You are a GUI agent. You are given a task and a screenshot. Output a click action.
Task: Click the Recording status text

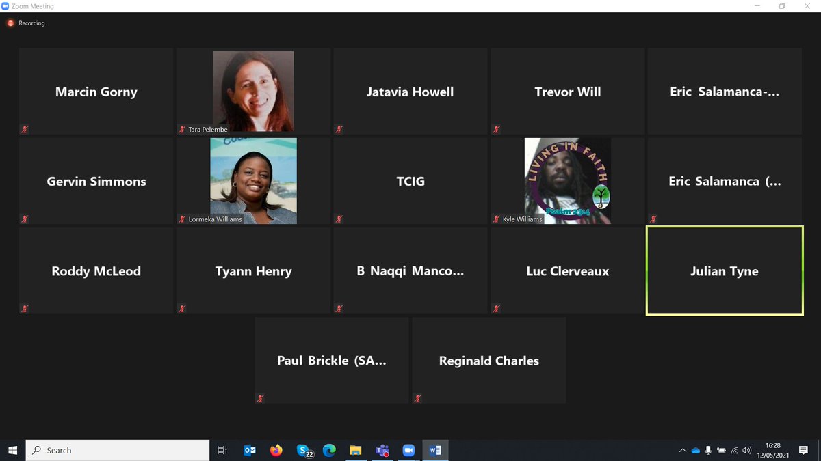coord(31,23)
